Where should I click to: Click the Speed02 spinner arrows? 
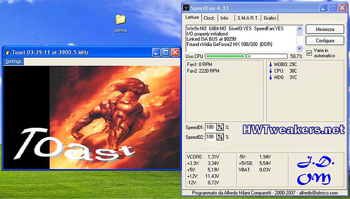(220, 137)
